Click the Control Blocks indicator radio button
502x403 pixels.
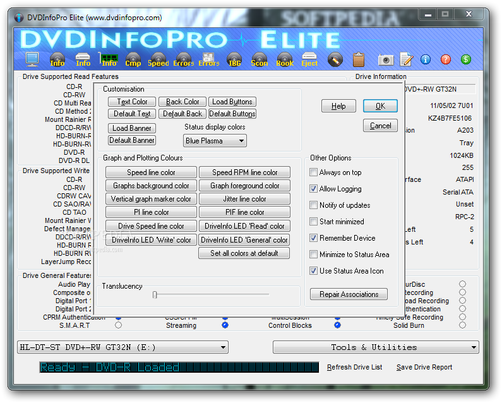tap(337, 325)
